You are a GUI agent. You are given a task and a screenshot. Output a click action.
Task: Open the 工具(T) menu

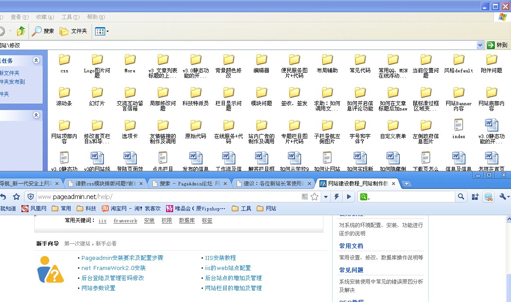[70, 17]
